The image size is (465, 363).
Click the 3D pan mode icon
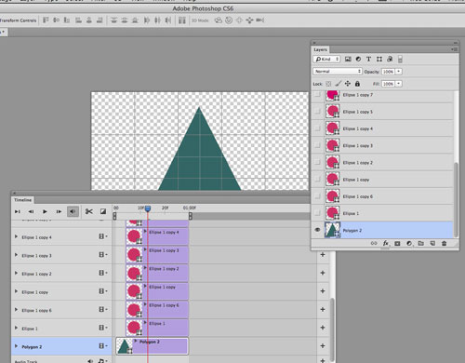(239, 20)
